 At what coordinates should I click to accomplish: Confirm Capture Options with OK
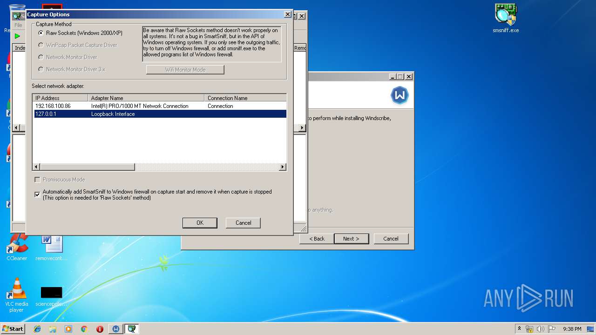pos(200,223)
